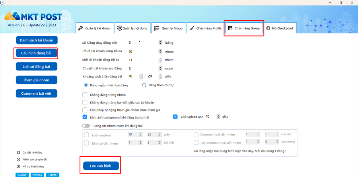
Task: Click the pencil icon on Chức năng Profile tab
Action: (x=192, y=28)
